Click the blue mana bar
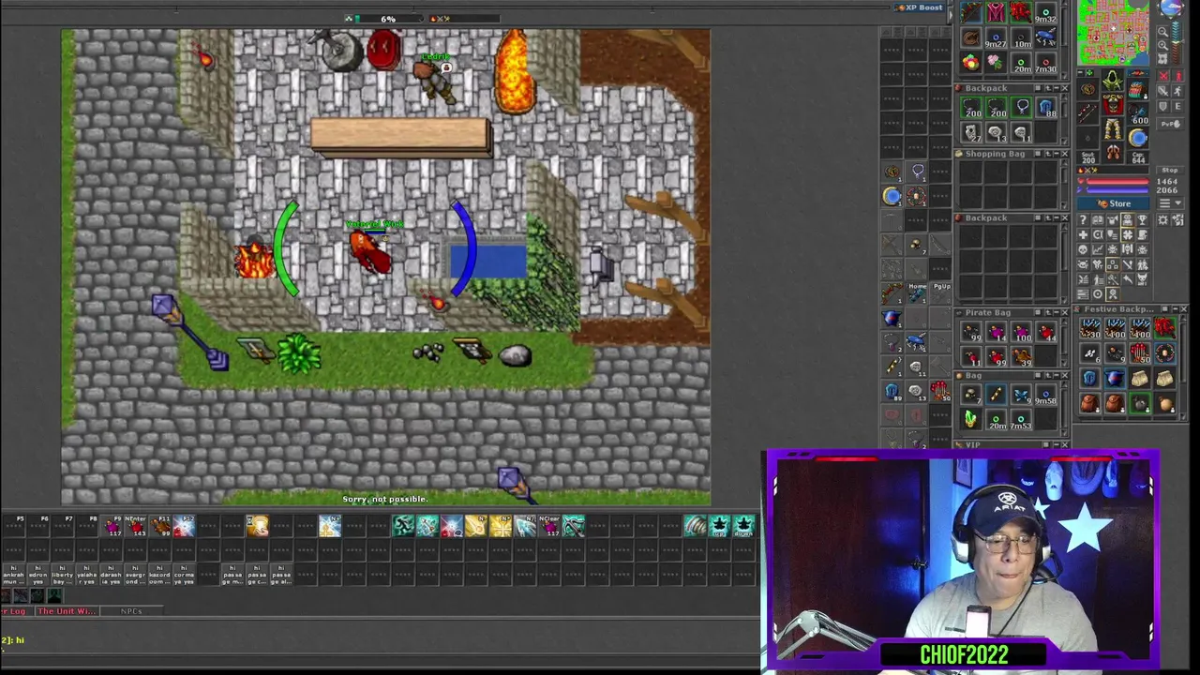Screen dimensions: 1200x675 coord(1117,190)
